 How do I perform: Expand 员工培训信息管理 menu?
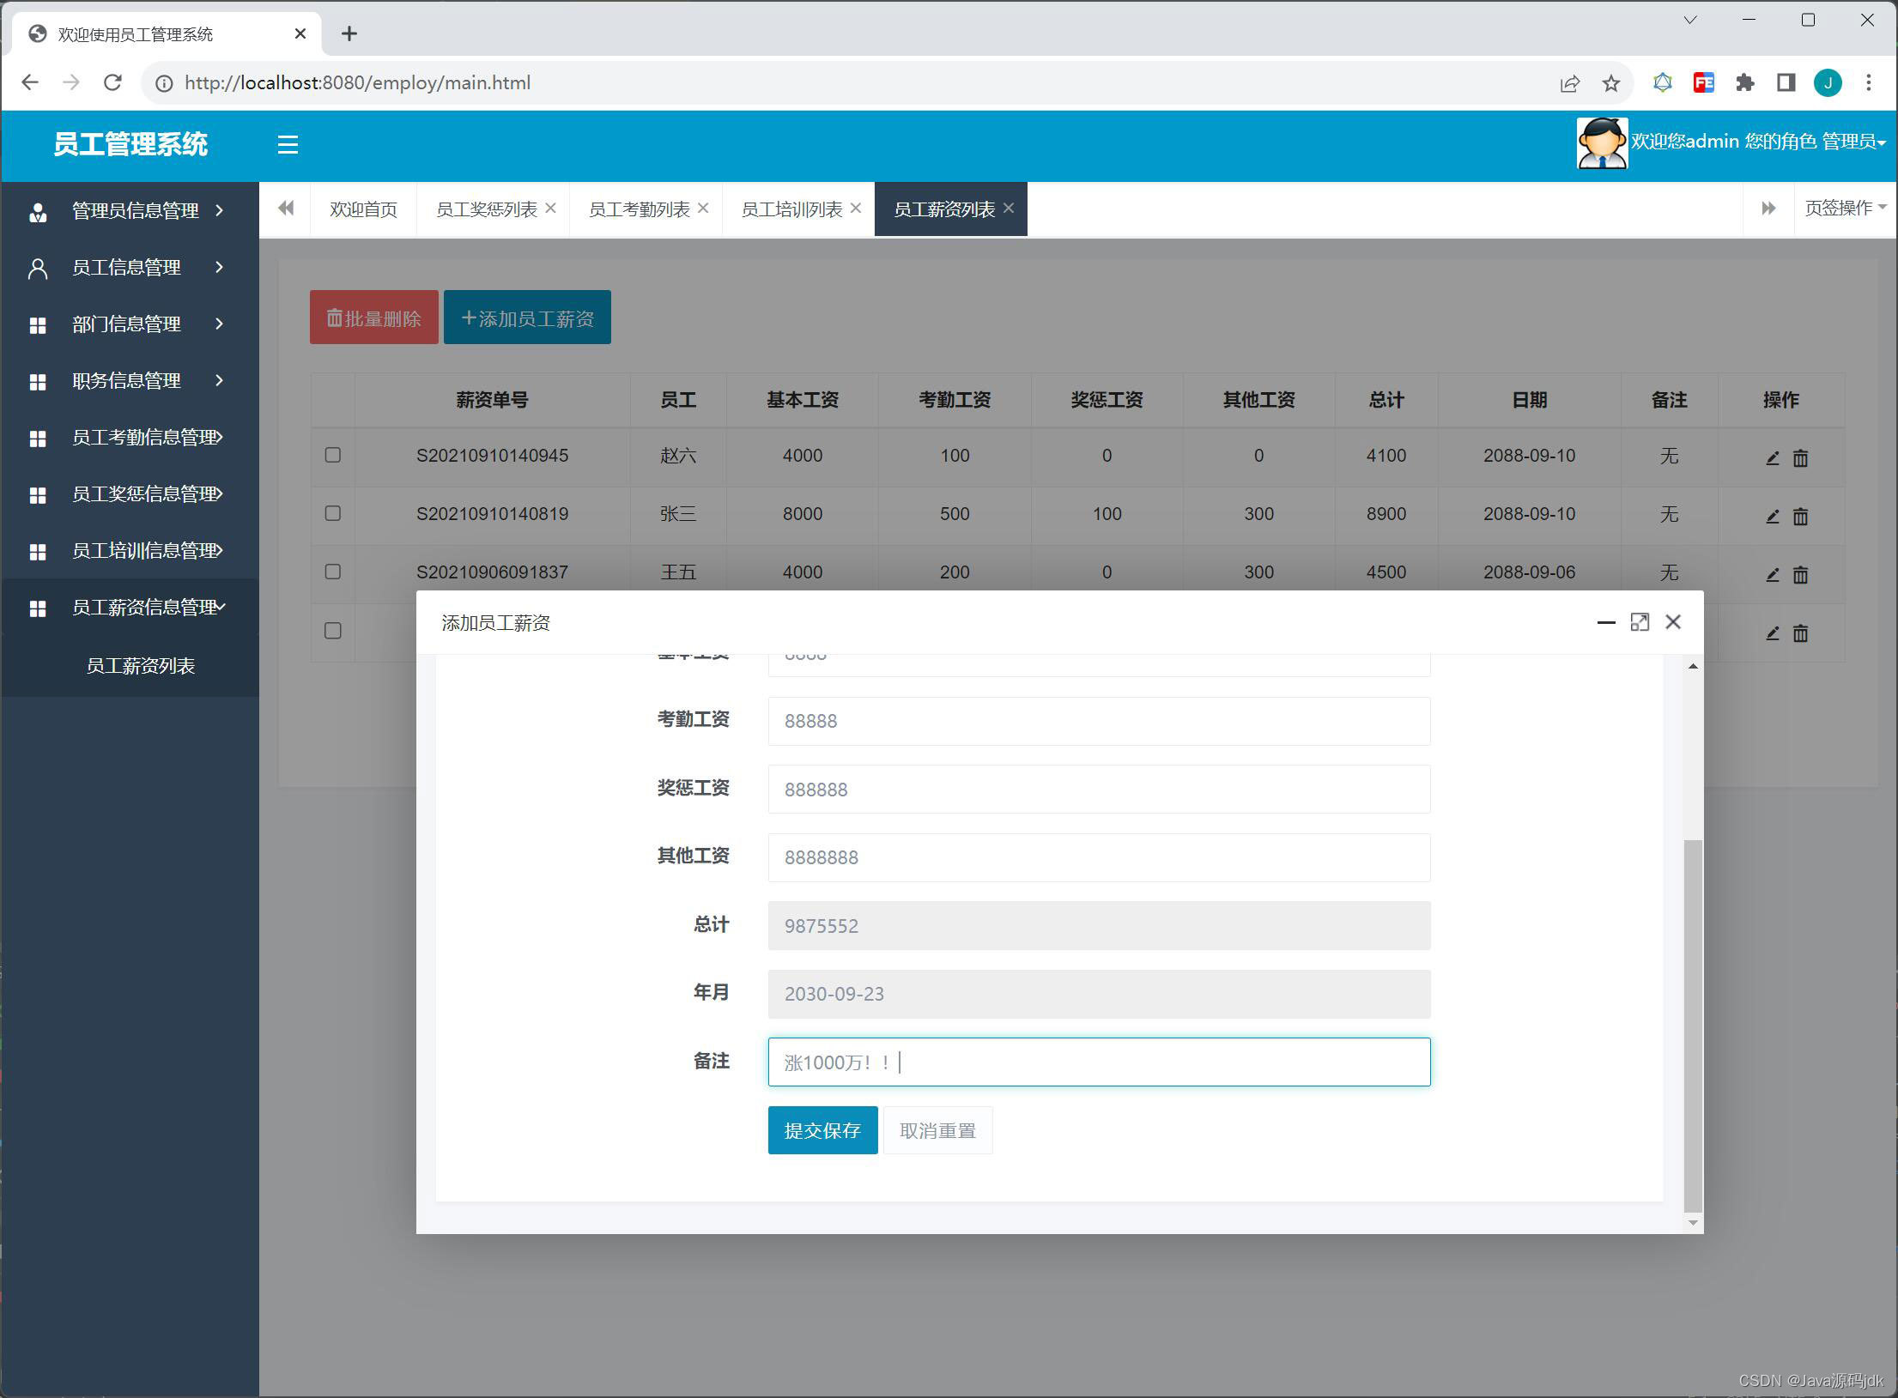(130, 550)
